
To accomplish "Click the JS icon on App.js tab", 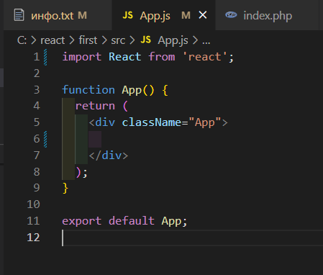I will (127, 15).
